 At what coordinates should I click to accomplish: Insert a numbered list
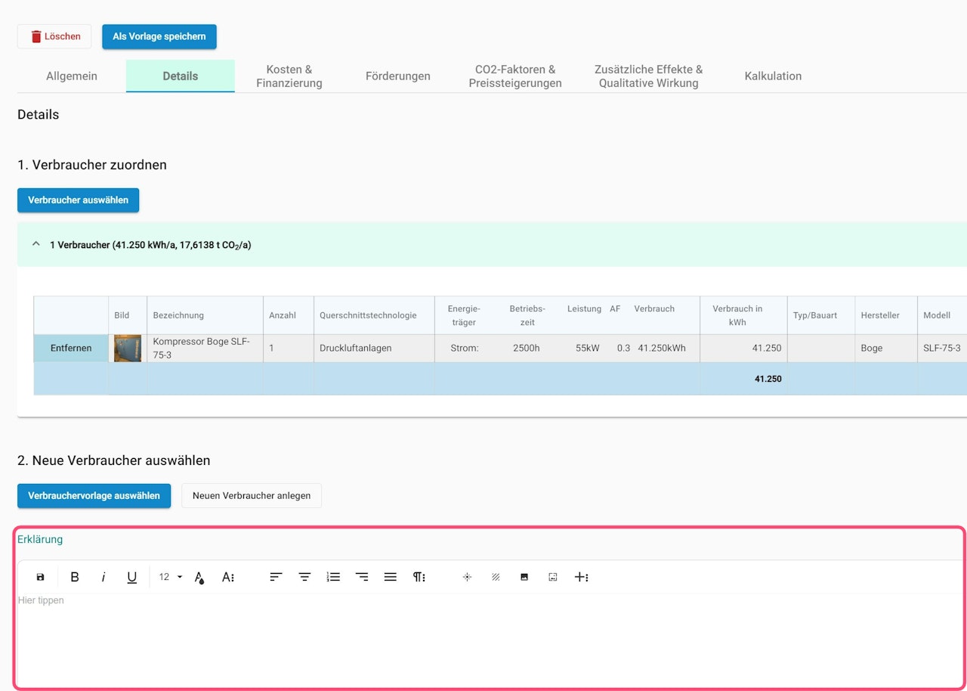point(333,577)
